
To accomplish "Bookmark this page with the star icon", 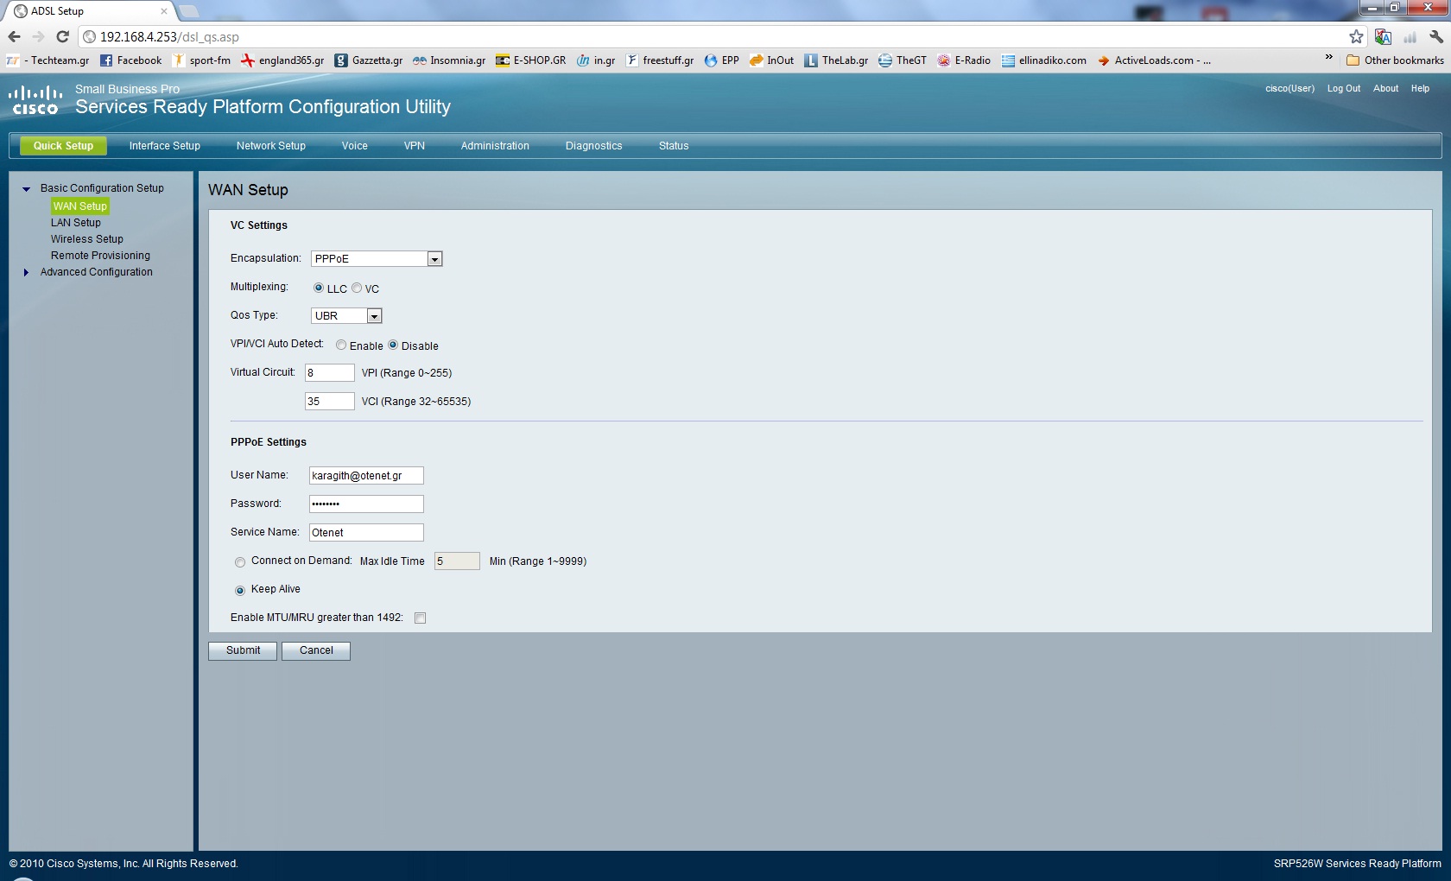I will 1356,36.
